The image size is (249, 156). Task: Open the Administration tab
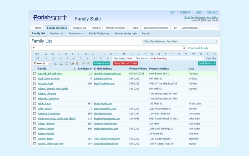[x=190, y=28]
